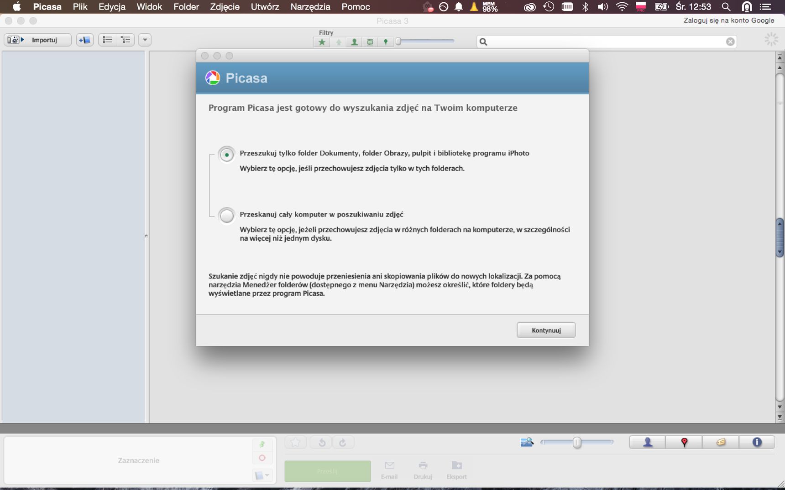Click the Importuj camera button
Screen dimensions: 785x490
(37, 40)
